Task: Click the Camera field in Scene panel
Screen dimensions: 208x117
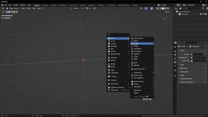Action: [198, 54]
